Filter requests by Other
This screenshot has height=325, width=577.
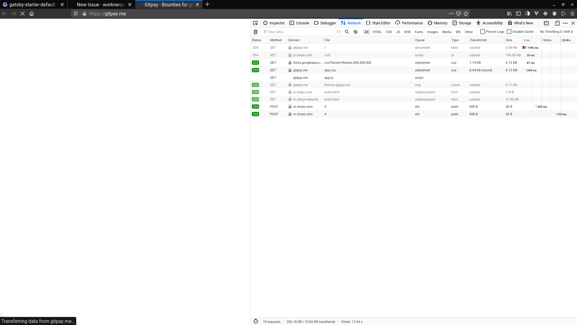click(x=469, y=32)
